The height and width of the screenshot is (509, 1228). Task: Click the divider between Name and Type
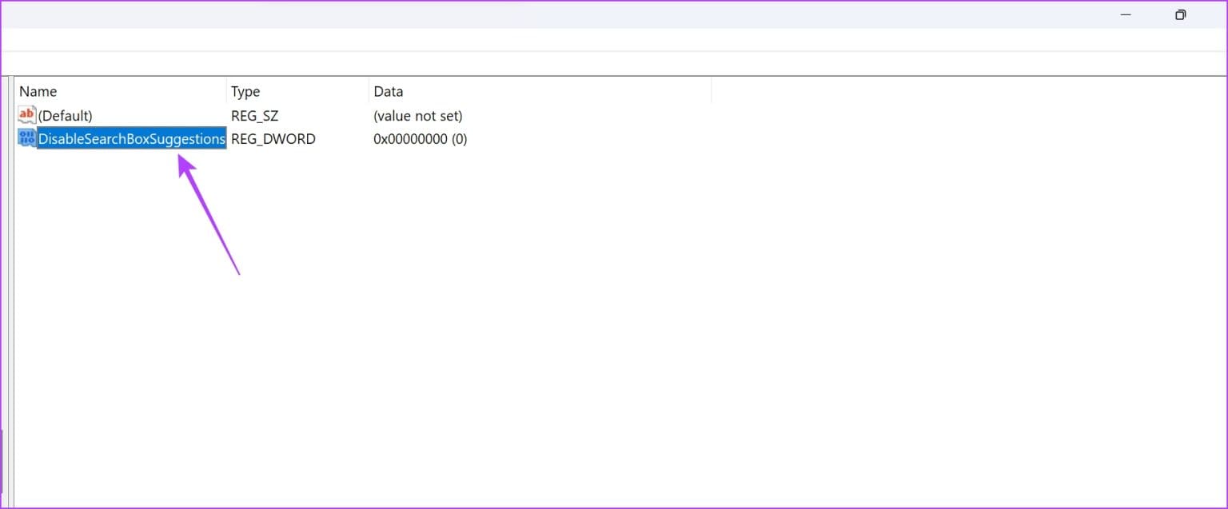(x=226, y=91)
